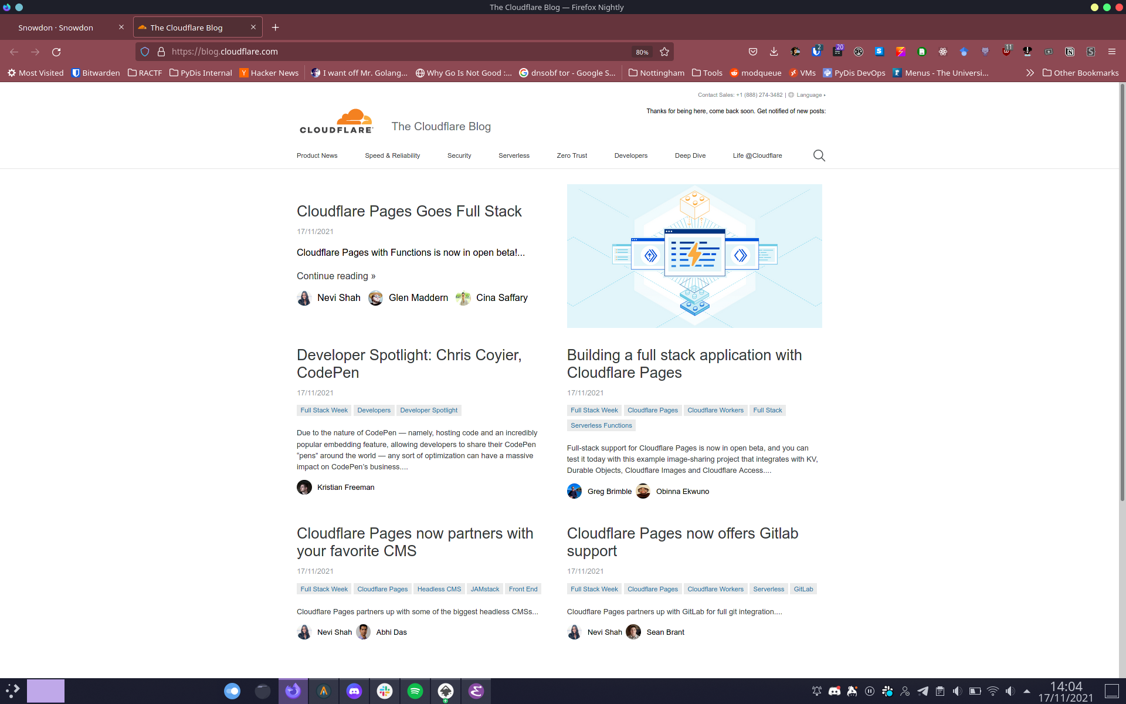Viewport: 1126px width, 704px height.
Task: Click the Cloudflare logo
Action: tap(336, 120)
